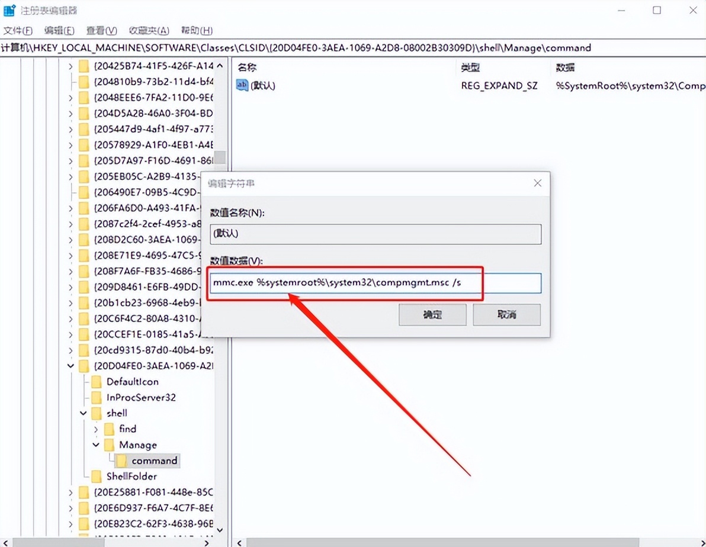Click tree pane vertical scrollbar down arrow
The image size is (706, 547).
[x=220, y=530]
